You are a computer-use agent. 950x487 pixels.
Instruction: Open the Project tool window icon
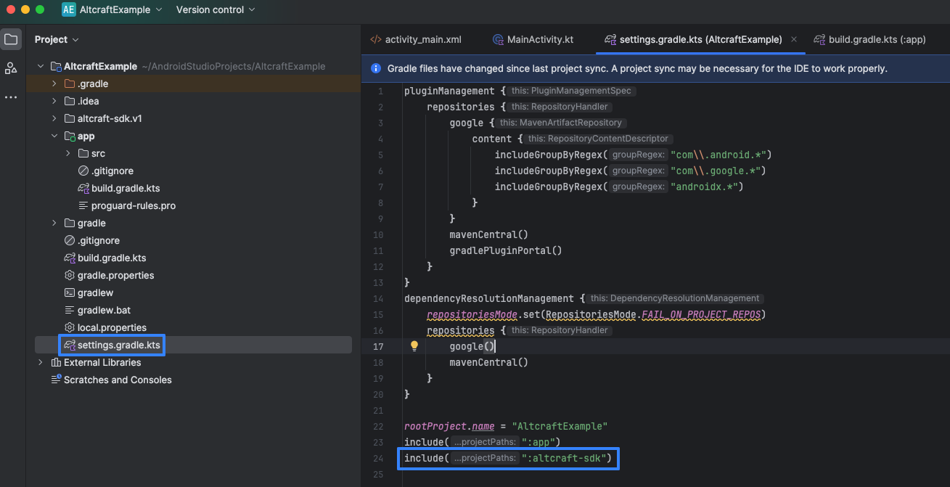(x=11, y=39)
